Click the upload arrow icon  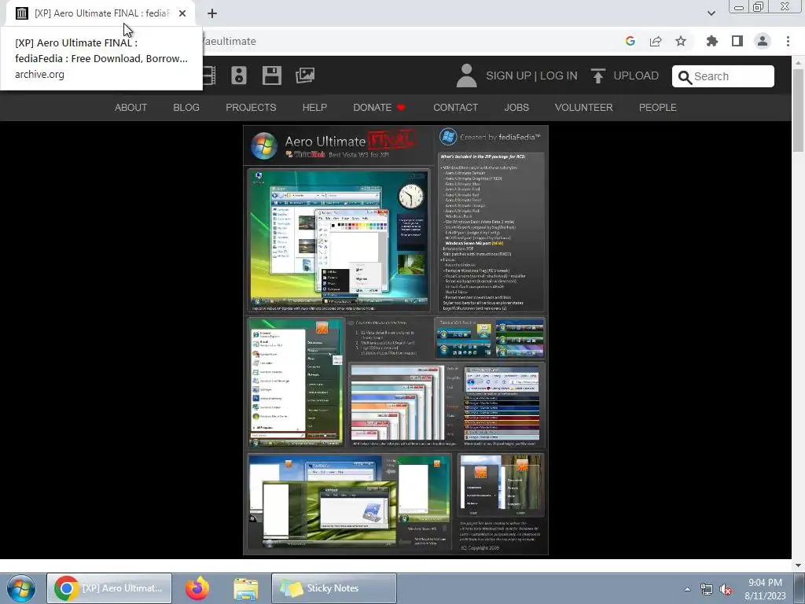click(x=597, y=75)
